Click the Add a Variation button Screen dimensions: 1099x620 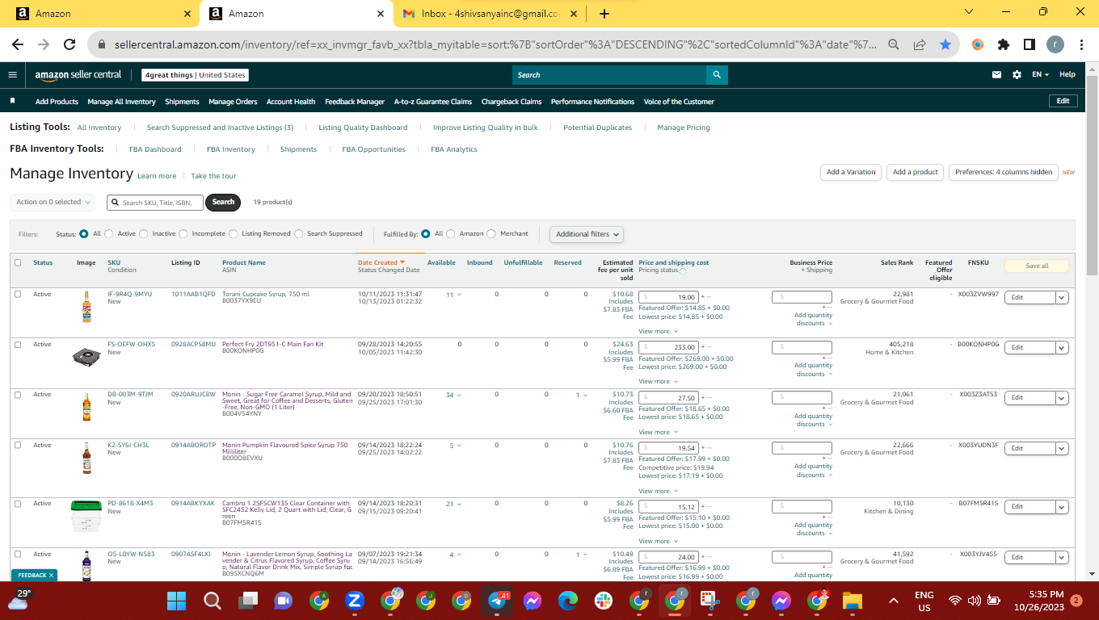tap(851, 172)
